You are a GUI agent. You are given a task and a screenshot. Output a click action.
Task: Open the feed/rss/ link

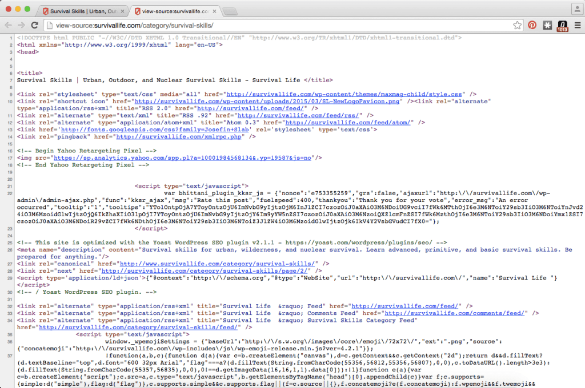click(x=298, y=115)
